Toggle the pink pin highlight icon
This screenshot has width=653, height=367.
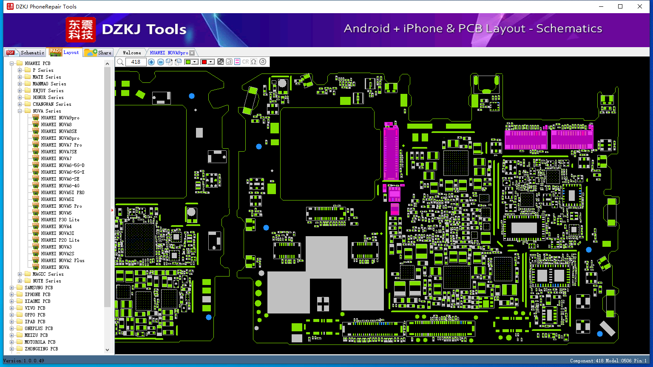click(237, 62)
